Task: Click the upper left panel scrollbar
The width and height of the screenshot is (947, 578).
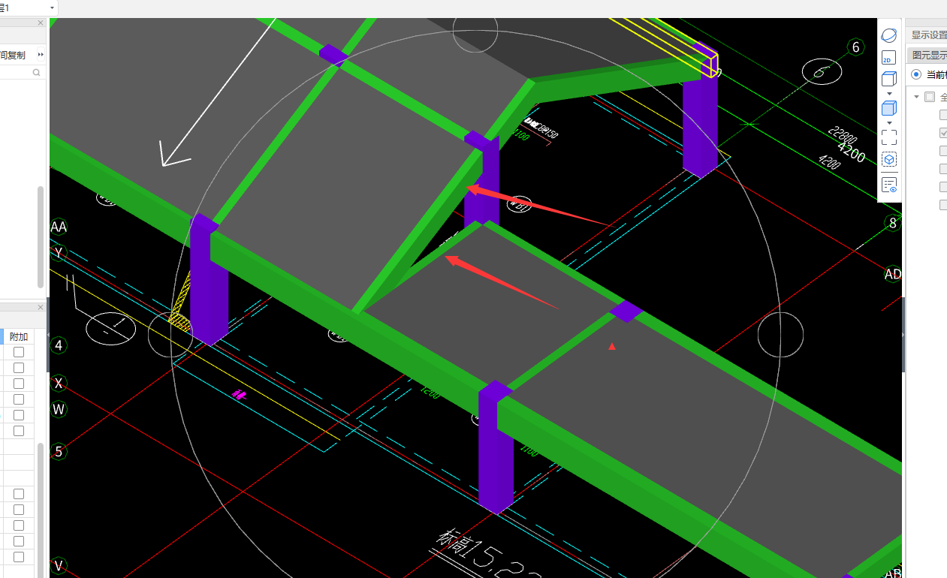Action: 41,236
